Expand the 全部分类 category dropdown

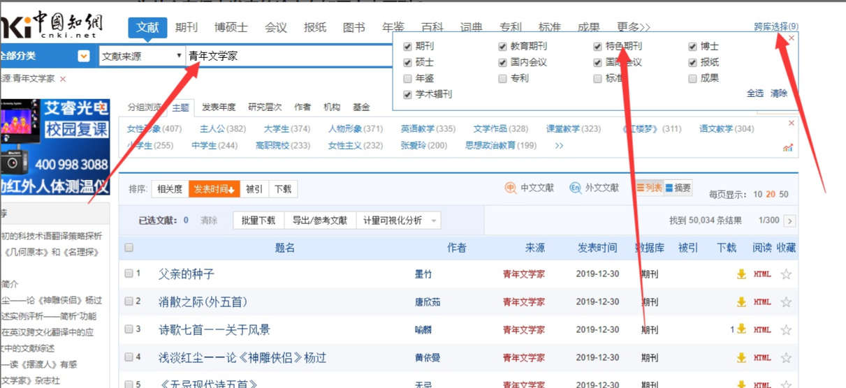84,56
